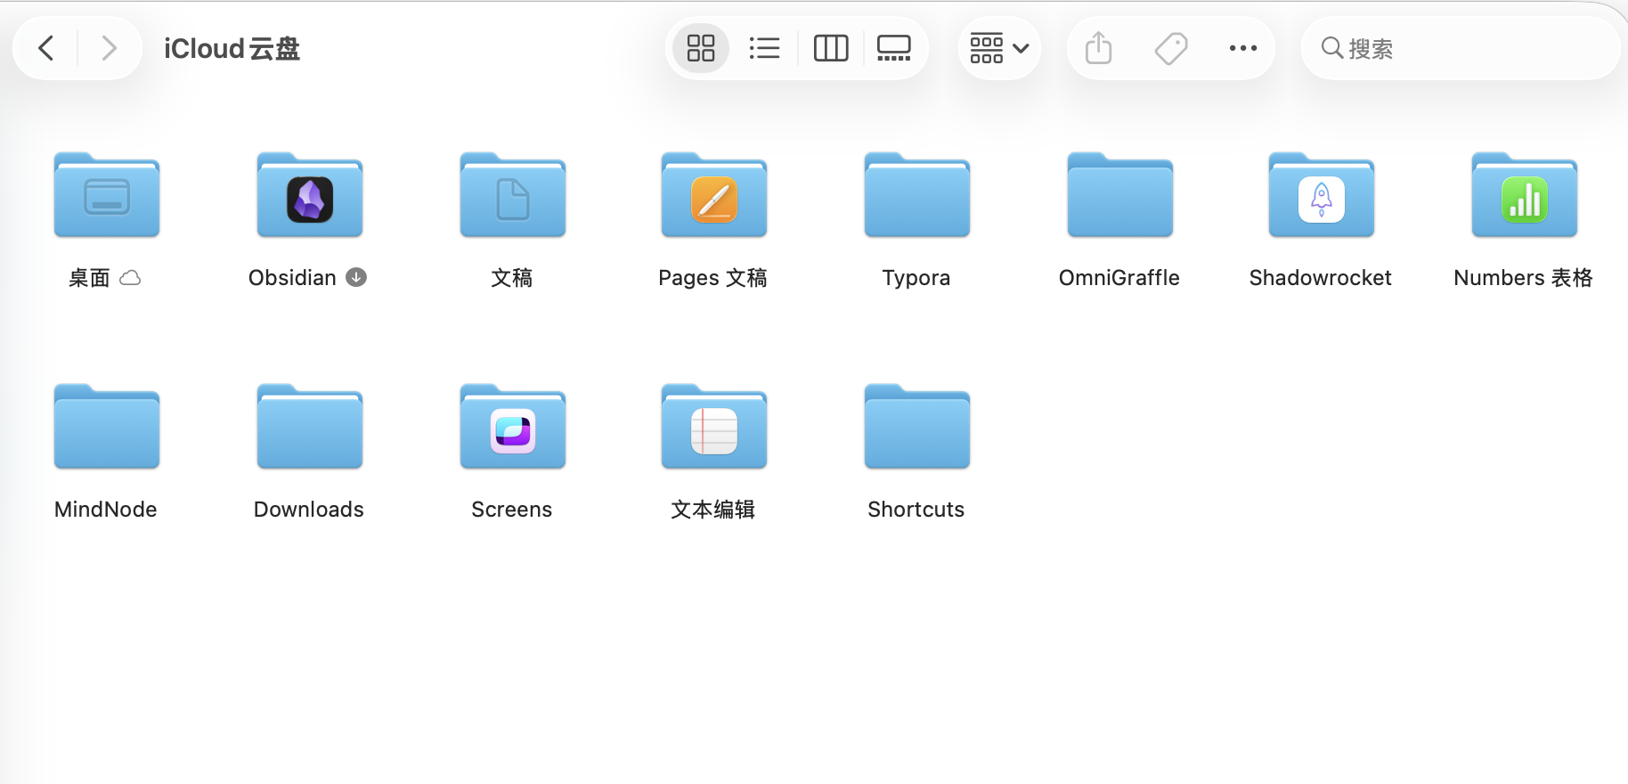
Task: Click the OmniGraffle name label
Action: (1119, 278)
